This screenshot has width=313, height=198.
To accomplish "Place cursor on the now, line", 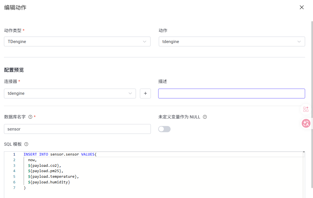I will point(32,160).
